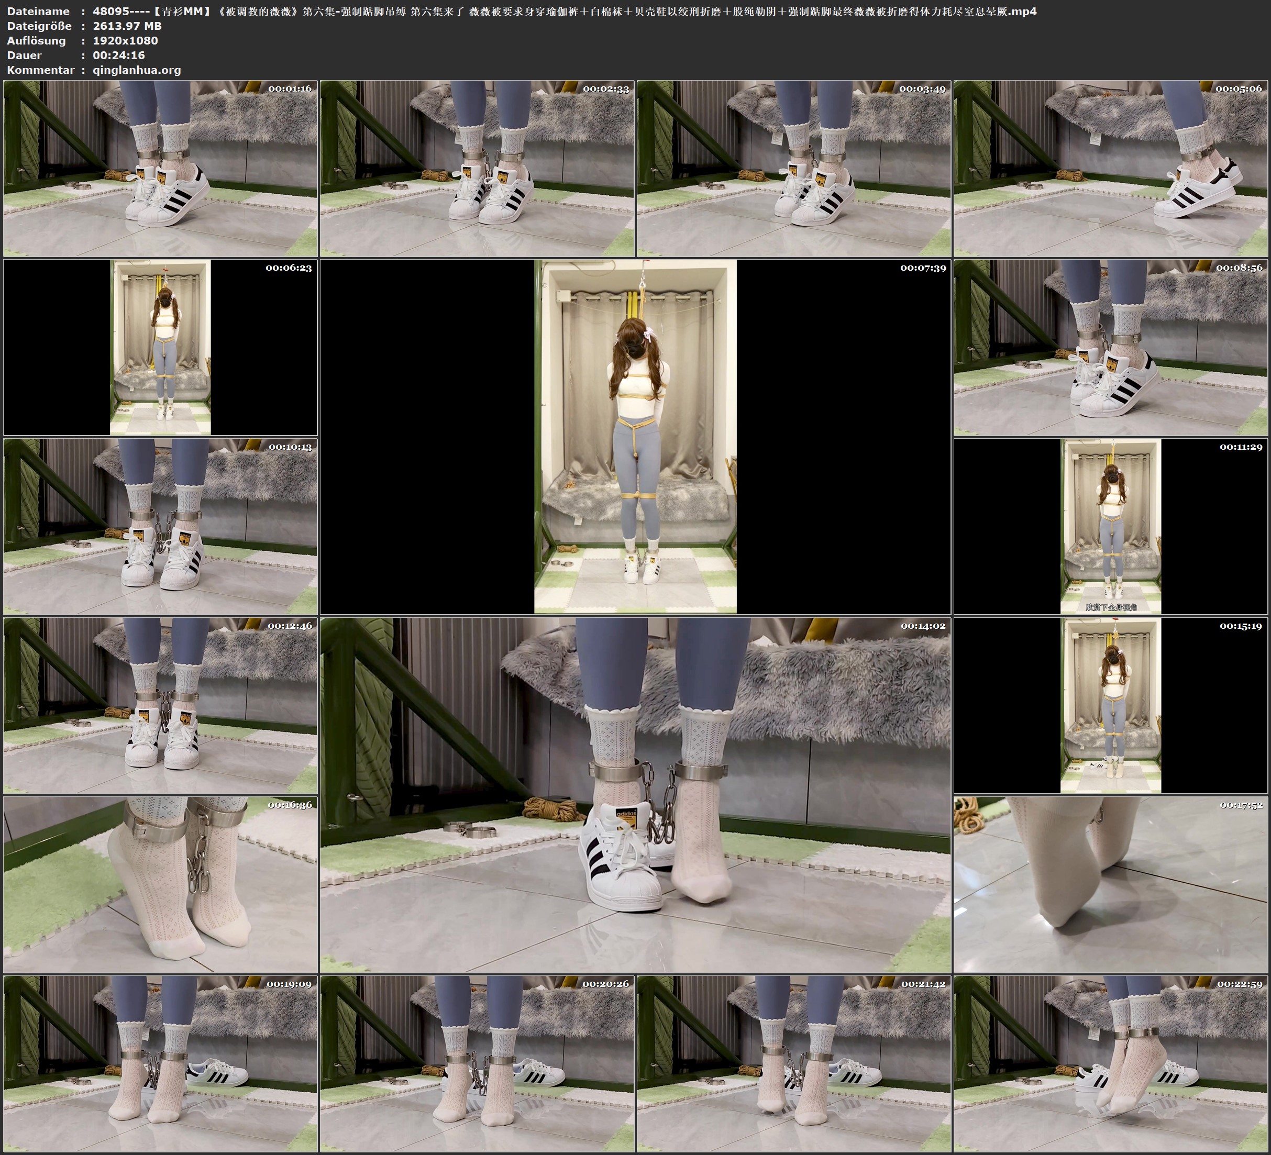Select the 00:22:59 thumbnail
The width and height of the screenshot is (1271, 1155).
tap(1110, 1063)
